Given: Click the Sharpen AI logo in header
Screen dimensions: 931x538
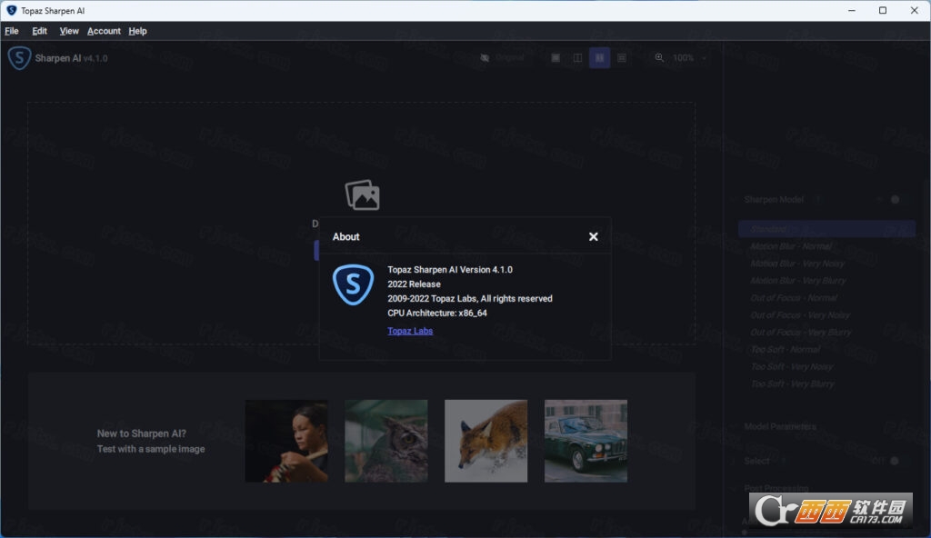Looking at the screenshot, I should [19, 58].
